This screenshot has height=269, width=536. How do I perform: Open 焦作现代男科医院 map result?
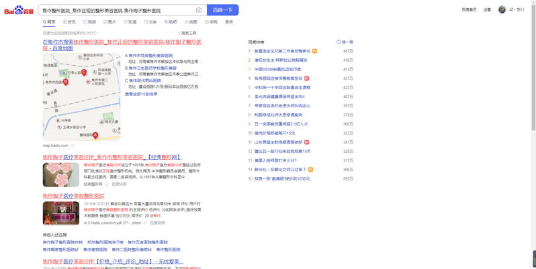coord(144,80)
